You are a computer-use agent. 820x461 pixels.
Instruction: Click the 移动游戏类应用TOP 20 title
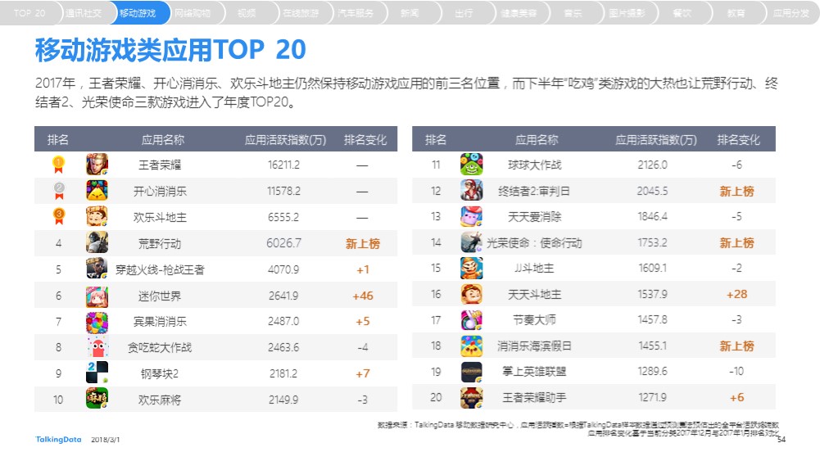(170, 50)
